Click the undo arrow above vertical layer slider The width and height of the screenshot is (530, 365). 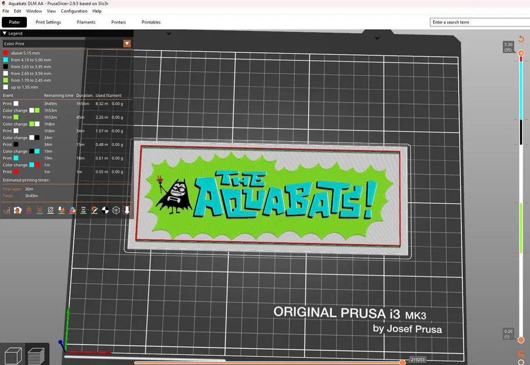(x=521, y=39)
